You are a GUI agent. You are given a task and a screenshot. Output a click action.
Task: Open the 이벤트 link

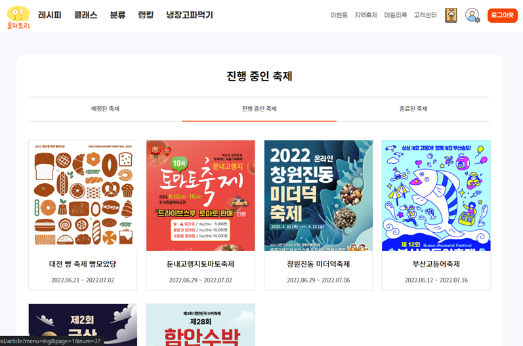pos(339,15)
